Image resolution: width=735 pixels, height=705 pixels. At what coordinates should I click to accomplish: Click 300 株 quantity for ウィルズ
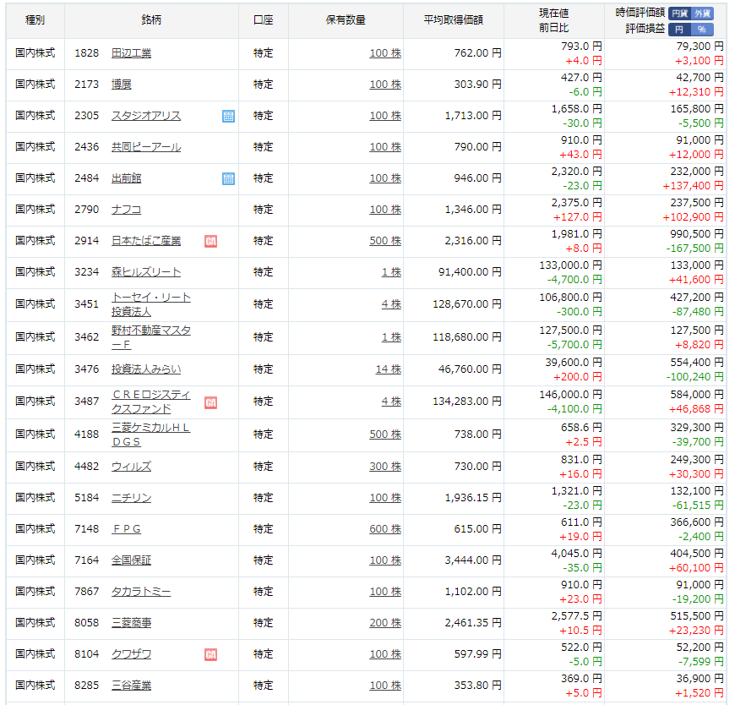pos(385,467)
